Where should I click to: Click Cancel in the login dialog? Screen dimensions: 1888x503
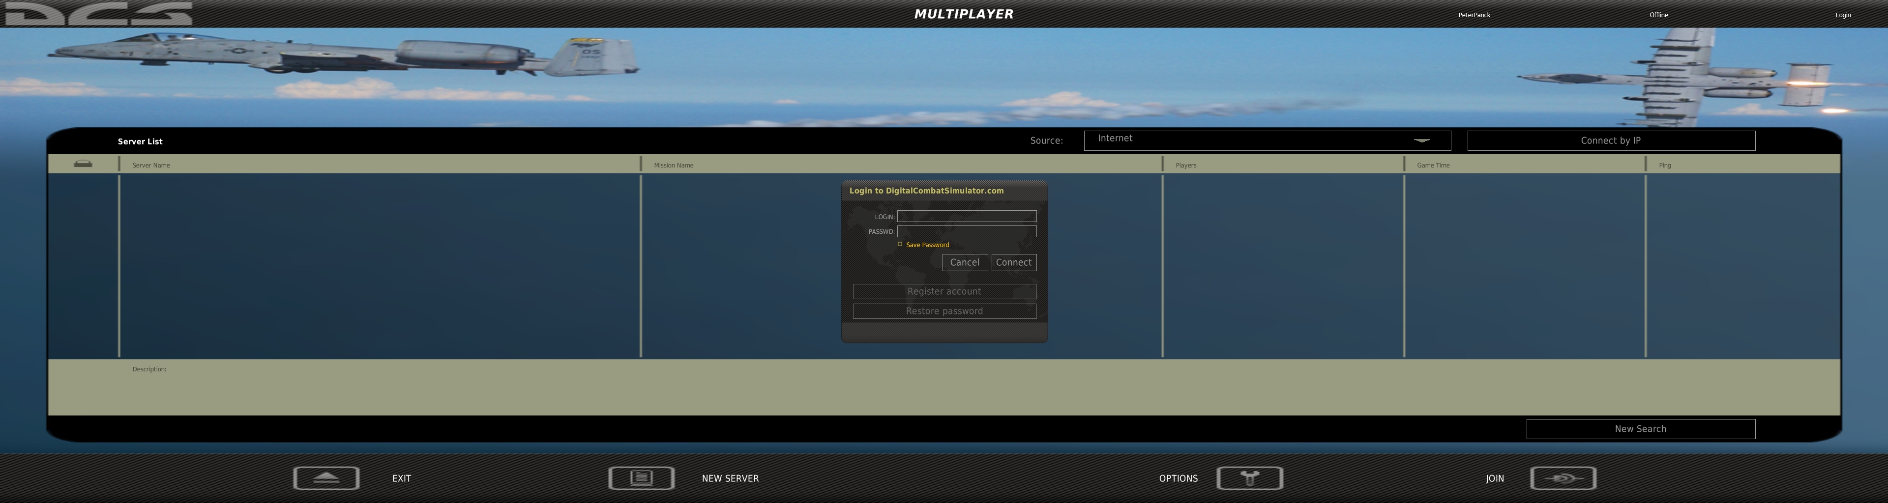click(x=965, y=262)
